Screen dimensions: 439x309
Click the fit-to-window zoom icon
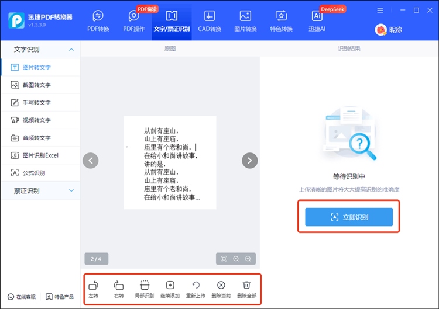pos(224,259)
